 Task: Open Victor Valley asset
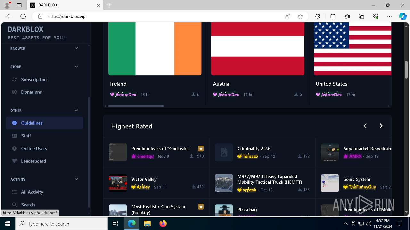144,179
